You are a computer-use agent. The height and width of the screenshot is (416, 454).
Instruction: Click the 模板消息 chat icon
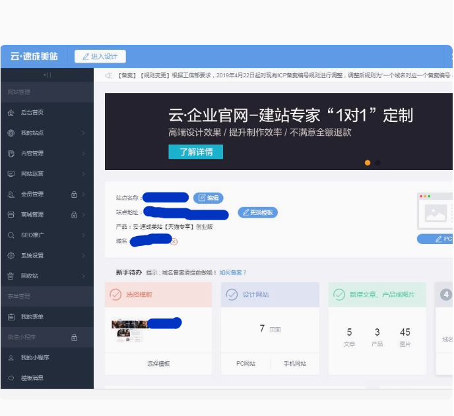(x=11, y=378)
